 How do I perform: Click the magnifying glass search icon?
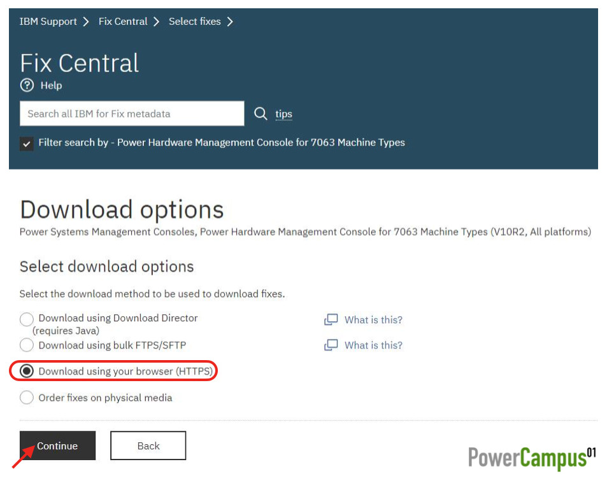261,113
